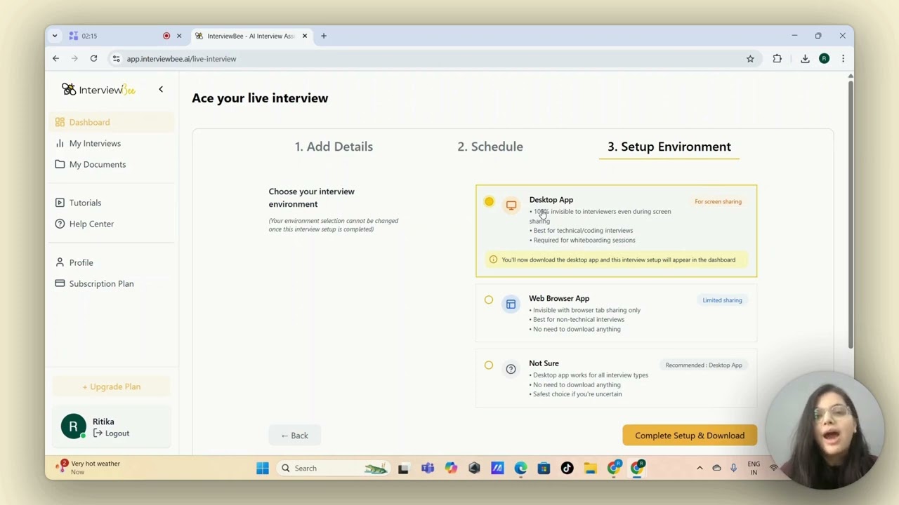The image size is (899, 505).
Task: Click the page vertical scrollbar
Action: tap(850, 214)
